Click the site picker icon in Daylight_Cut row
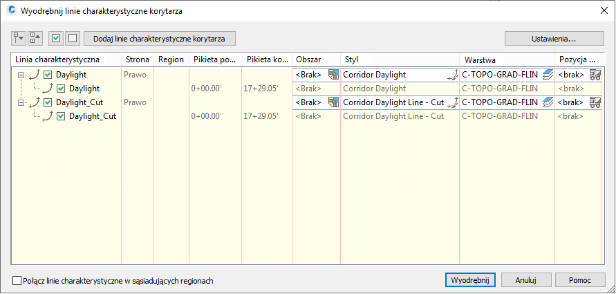 coord(333,102)
